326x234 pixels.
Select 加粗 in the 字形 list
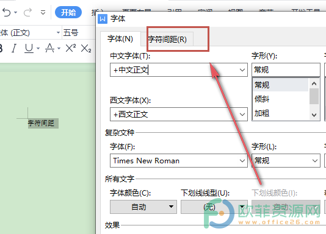(x=280, y=113)
